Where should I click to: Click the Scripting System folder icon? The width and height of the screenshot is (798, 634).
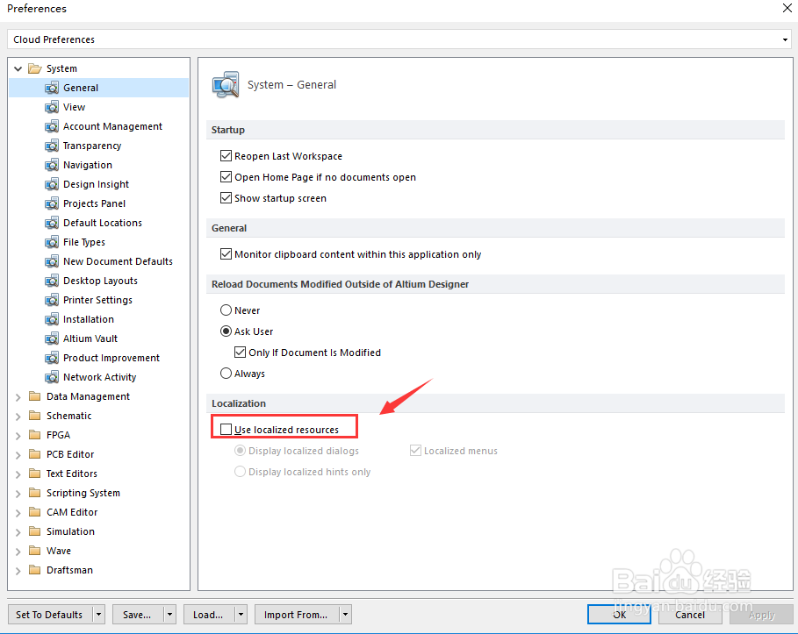pos(34,493)
